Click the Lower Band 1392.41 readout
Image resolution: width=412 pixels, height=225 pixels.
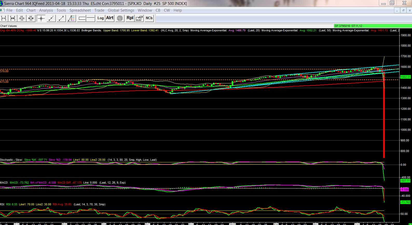click(x=145, y=30)
